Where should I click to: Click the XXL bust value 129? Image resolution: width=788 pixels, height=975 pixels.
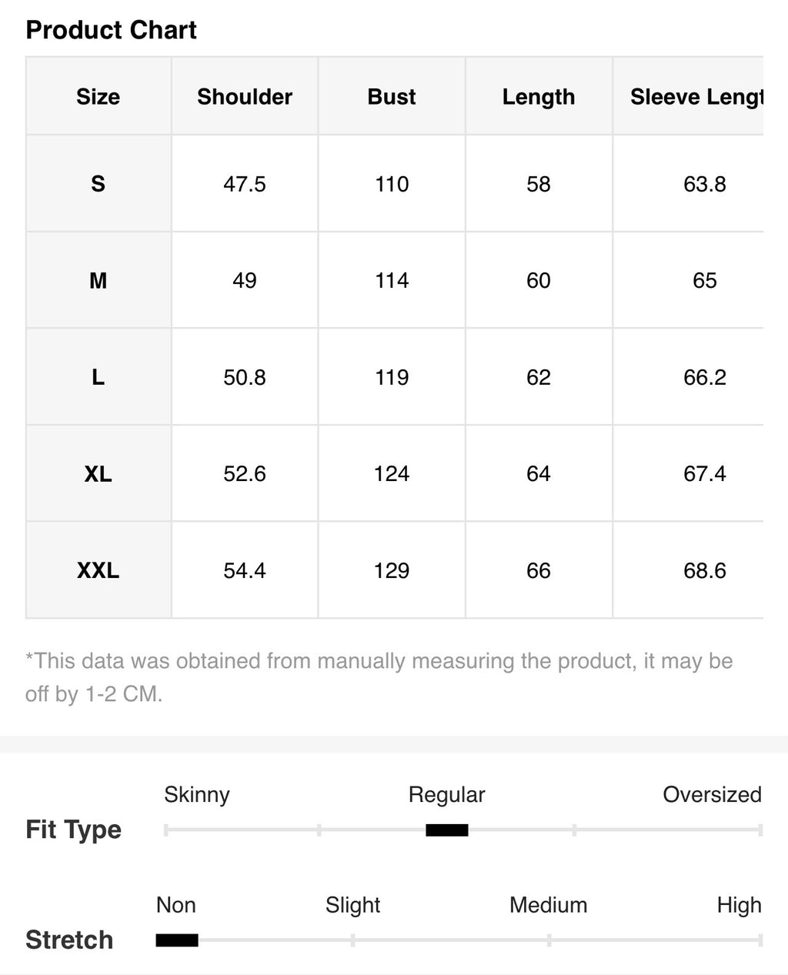(x=392, y=570)
